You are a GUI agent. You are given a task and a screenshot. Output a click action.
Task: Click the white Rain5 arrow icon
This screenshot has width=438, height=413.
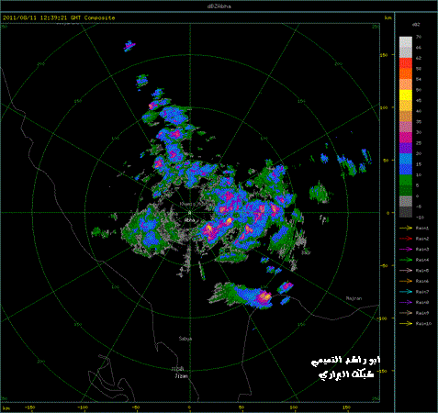[x=406, y=271]
